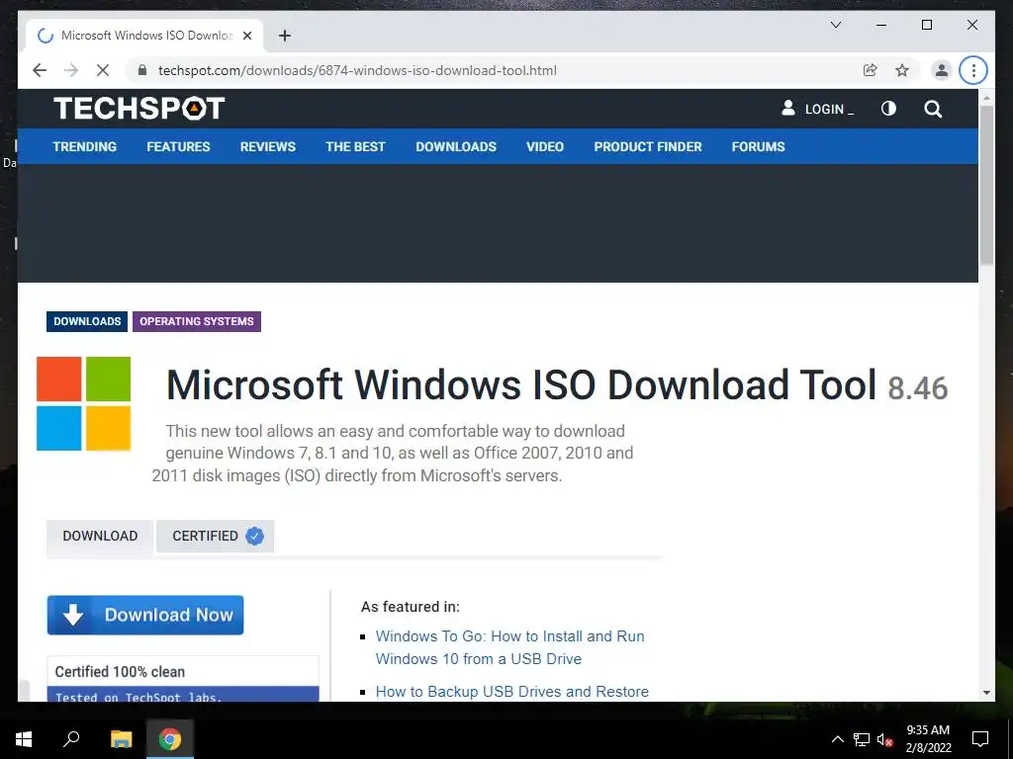Click the Microsoft four-color logo image

(83, 403)
